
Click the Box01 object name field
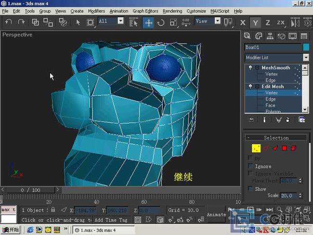click(x=273, y=47)
